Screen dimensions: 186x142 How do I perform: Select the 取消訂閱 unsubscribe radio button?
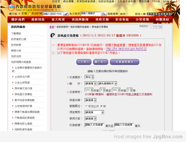point(29,14)
